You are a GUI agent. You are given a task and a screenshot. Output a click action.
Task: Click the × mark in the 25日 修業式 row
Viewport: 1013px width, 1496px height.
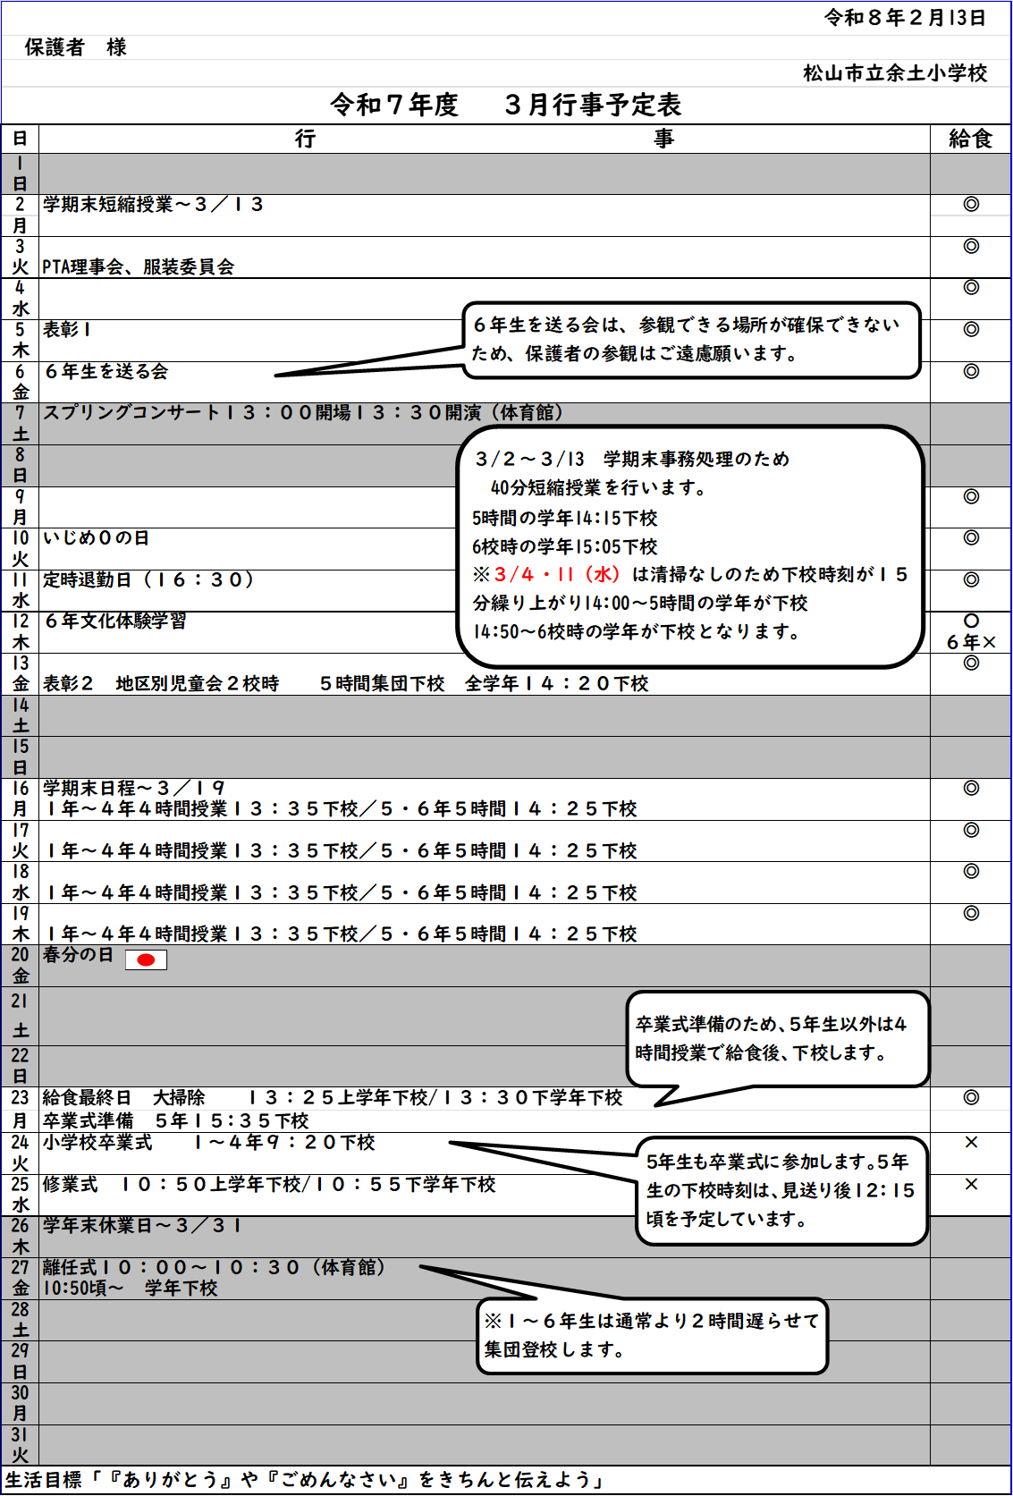click(971, 1184)
